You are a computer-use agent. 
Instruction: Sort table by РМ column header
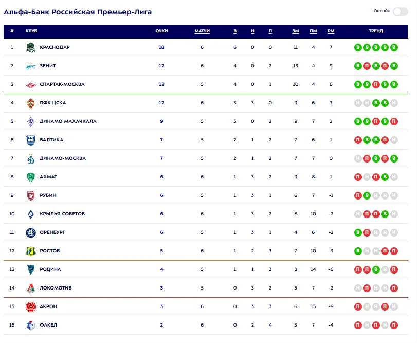331,31
